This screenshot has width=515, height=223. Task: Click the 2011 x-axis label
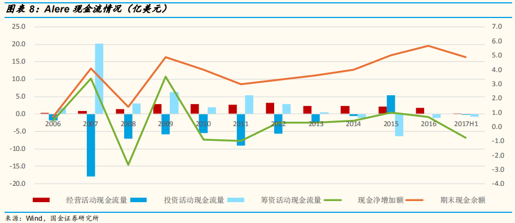coord(241,124)
